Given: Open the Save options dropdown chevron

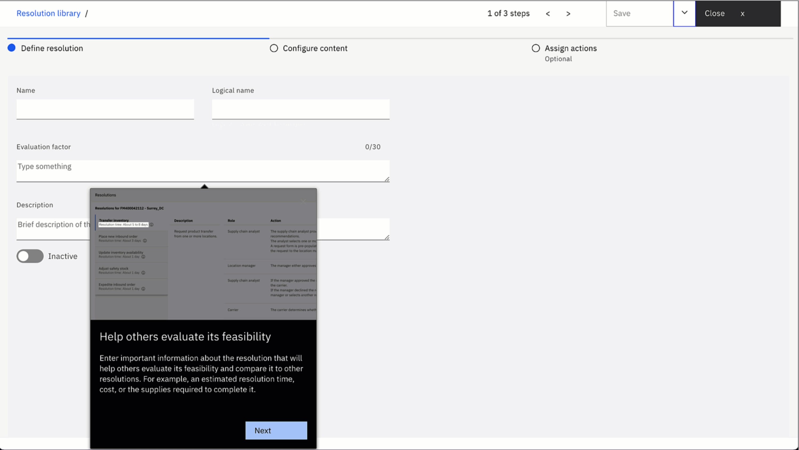Looking at the screenshot, I should (684, 13).
